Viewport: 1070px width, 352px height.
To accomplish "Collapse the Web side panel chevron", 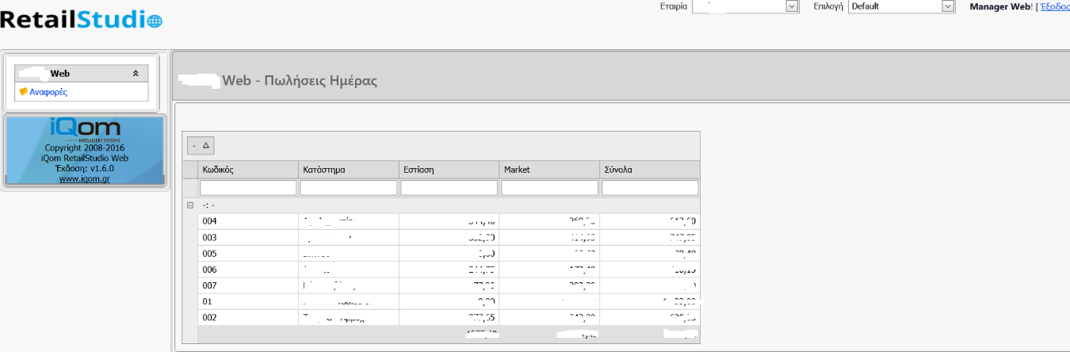I will tap(136, 73).
